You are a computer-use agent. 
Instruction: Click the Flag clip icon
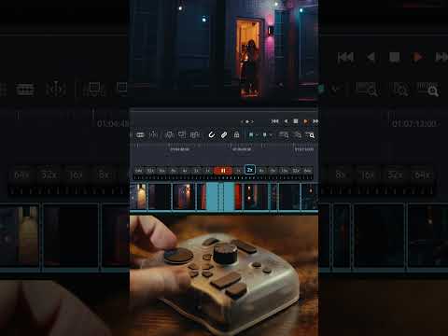pos(251,135)
